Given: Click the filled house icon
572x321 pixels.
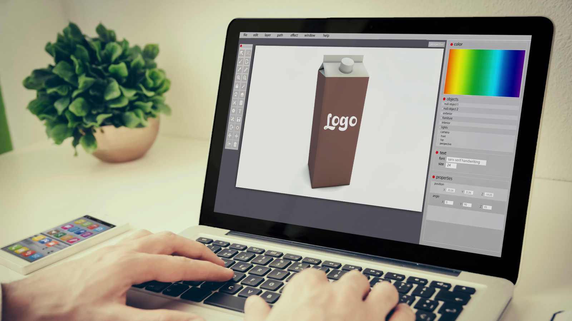Looking at the screenshot, I should coord(242,95).
